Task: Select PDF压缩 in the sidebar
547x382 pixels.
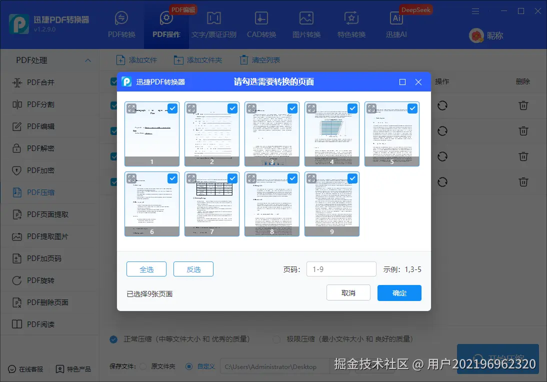Action: 49,192
